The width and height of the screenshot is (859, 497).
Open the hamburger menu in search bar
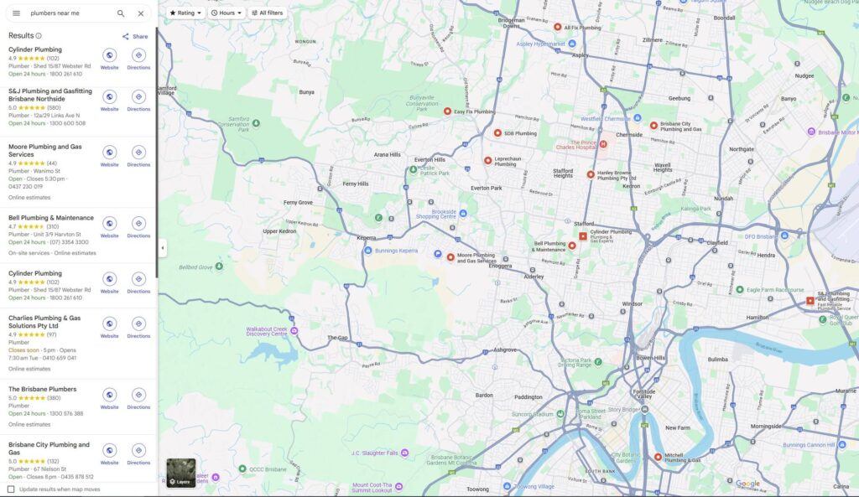pos(17,13)
